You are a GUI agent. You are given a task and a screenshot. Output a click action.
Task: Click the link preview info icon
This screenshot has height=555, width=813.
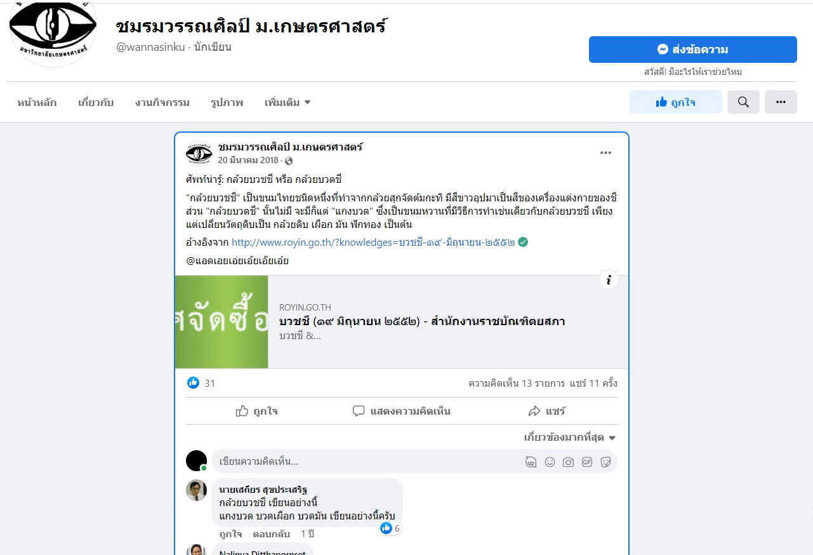(609, 279)
